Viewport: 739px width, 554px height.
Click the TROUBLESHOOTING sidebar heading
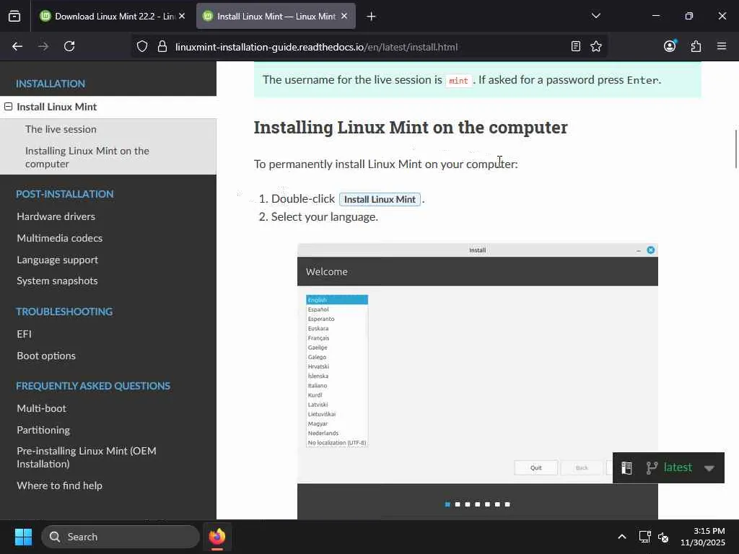64,312
